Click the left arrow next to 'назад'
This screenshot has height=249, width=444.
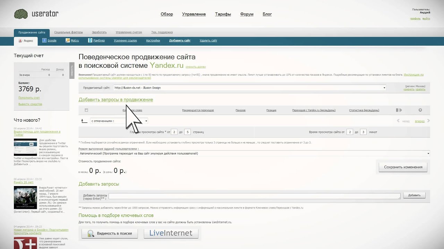[398, 121]
